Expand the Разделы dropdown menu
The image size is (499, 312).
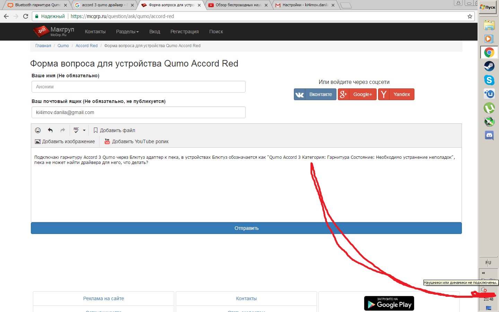coord(127,32)
